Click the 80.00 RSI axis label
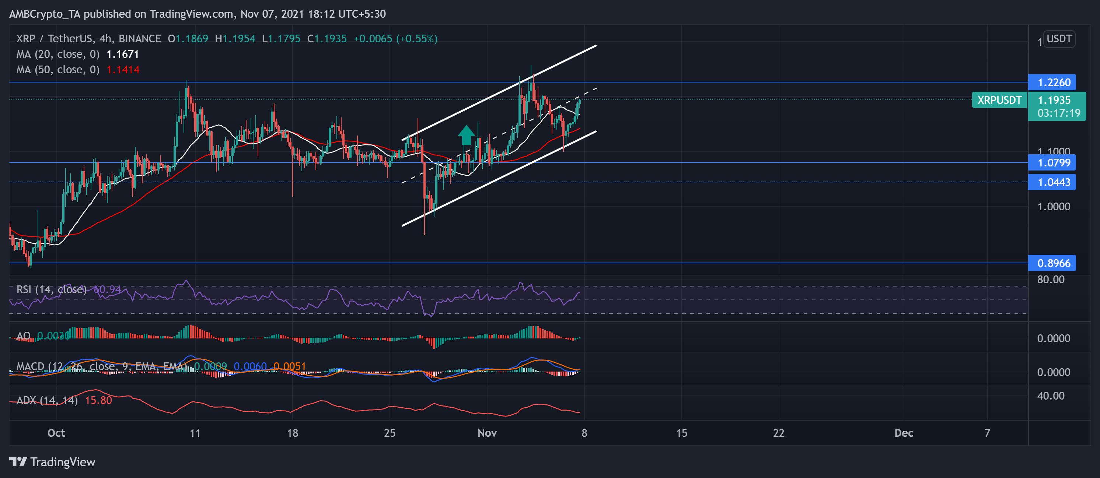This screenshot has height=478, width=1100. [x=1051, y=280]
